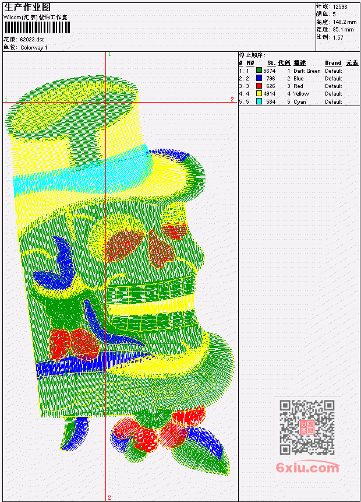Click 'Default' brand in Red row
The height and width of the screenshot is (502, 361).
coord(334,86)
